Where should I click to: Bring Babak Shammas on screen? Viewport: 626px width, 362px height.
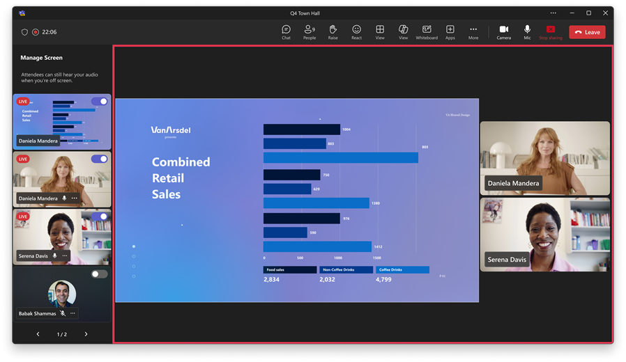point(99,274)
